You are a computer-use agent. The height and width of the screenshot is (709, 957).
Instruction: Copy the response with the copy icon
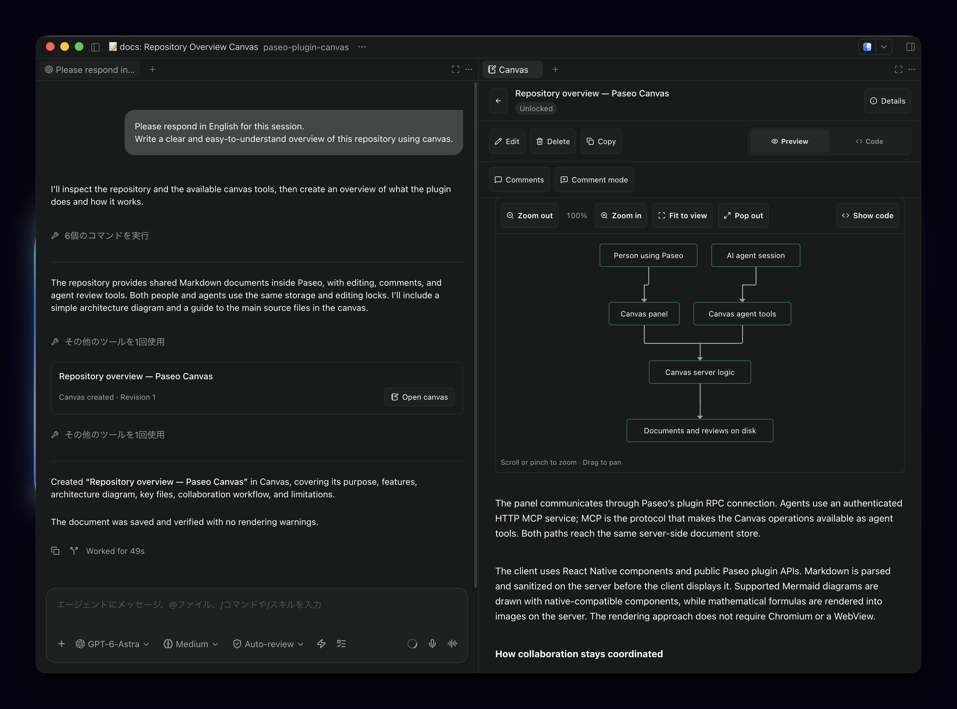(x=55, y=551)
